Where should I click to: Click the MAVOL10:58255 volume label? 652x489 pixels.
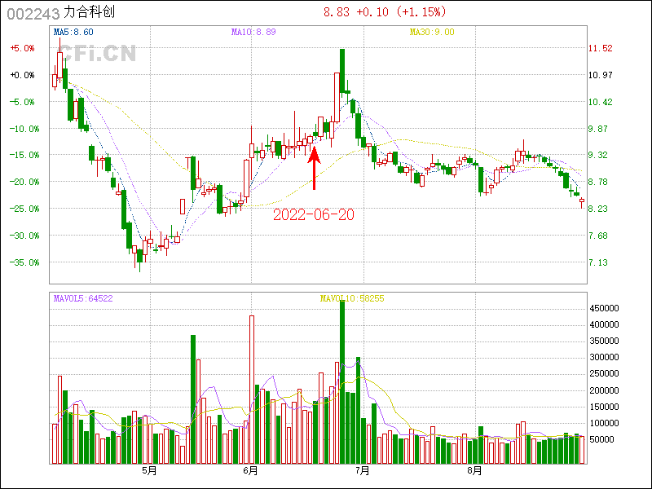(x=352, y=299)
